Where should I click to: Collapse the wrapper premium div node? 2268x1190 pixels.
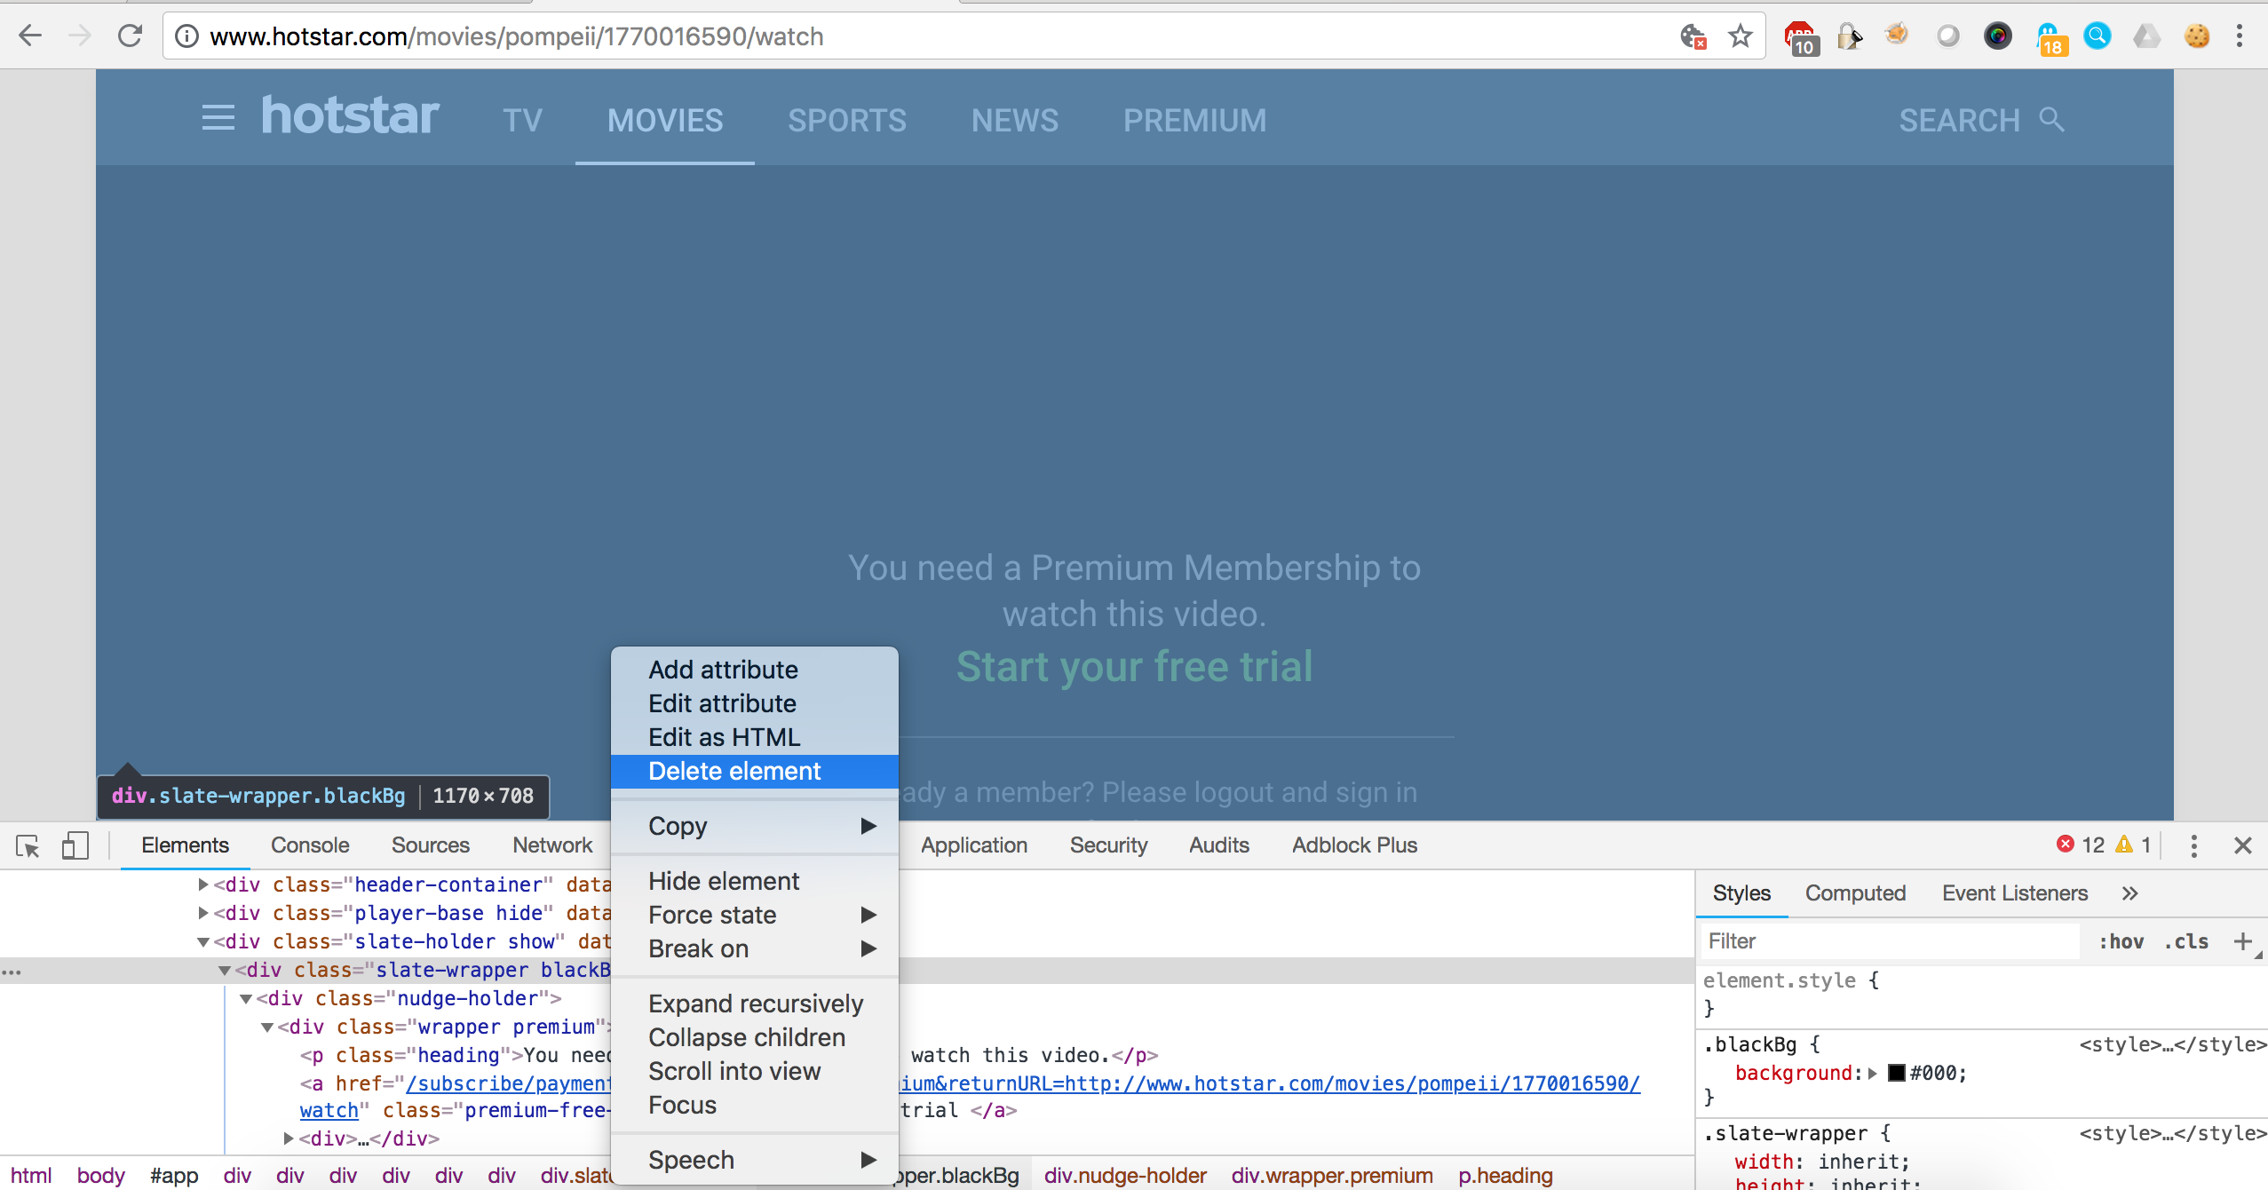tap(267, 1027)
